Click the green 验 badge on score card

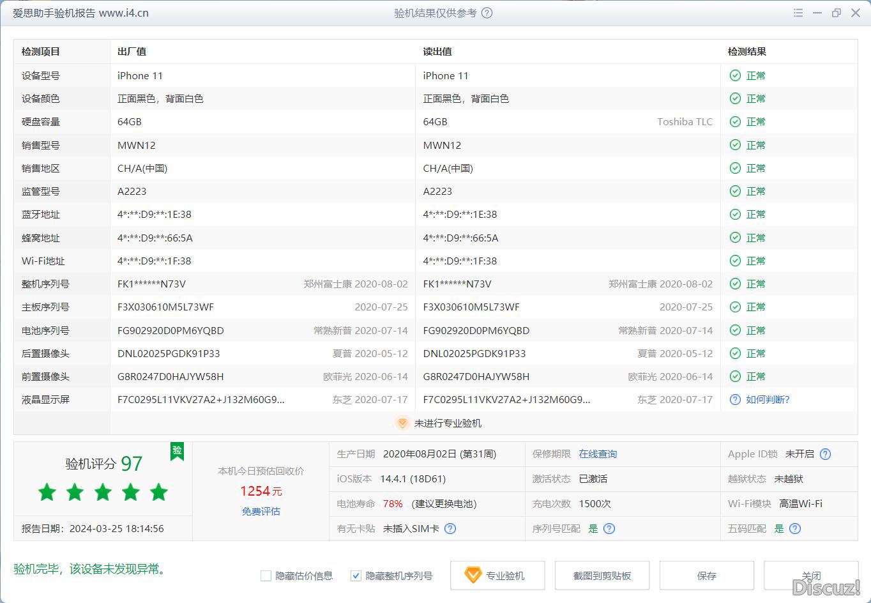[177, 451]
